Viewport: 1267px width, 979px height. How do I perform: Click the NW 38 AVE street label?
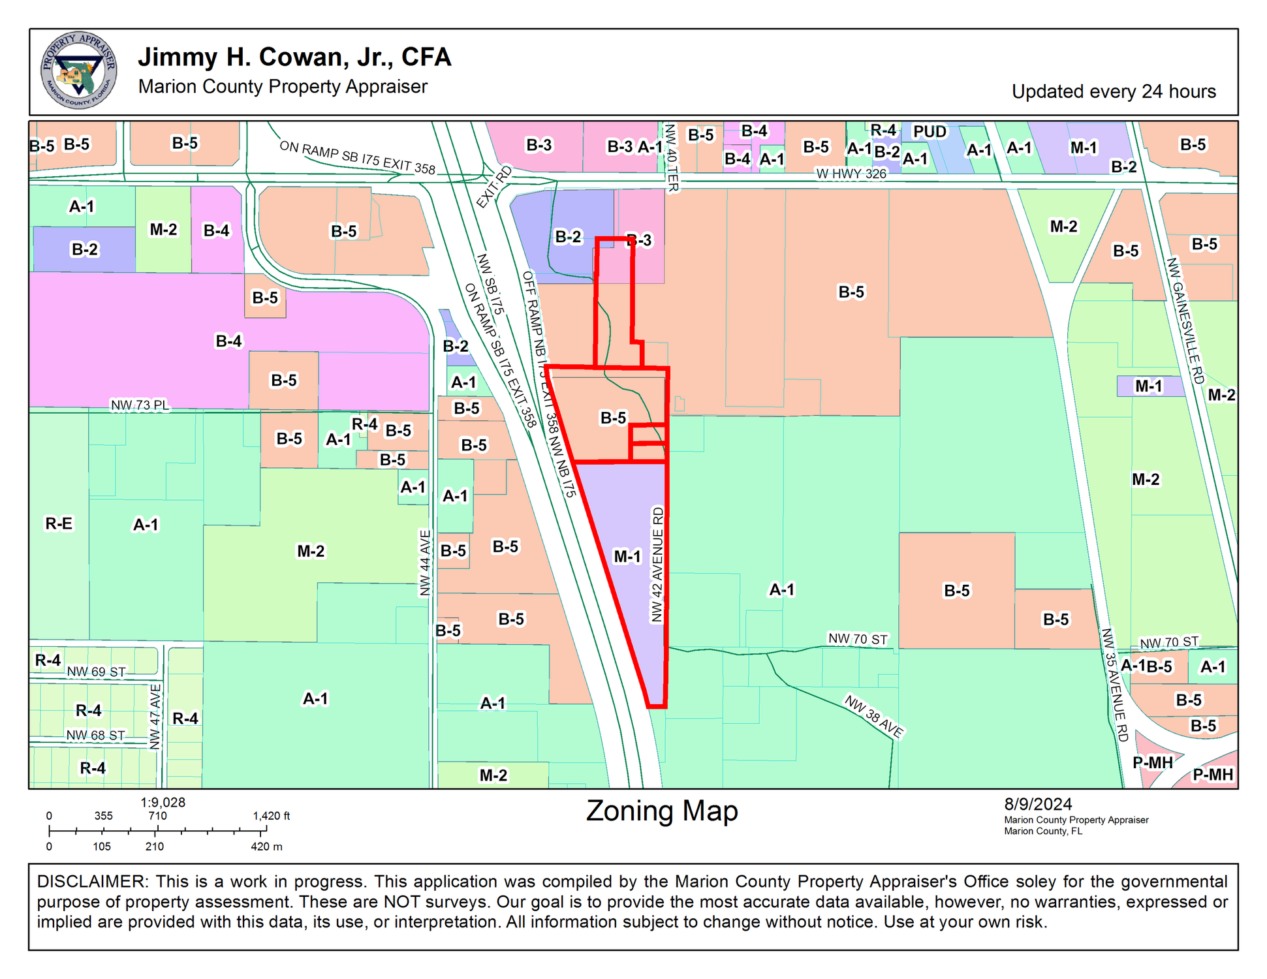point(873,717)
